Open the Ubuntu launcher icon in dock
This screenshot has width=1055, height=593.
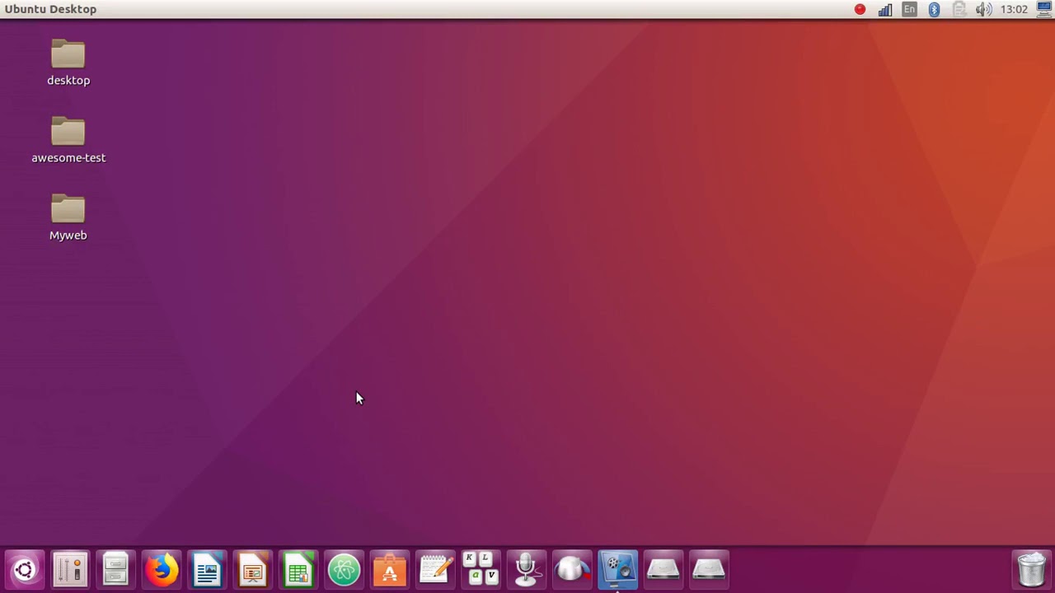coord(25,569)
